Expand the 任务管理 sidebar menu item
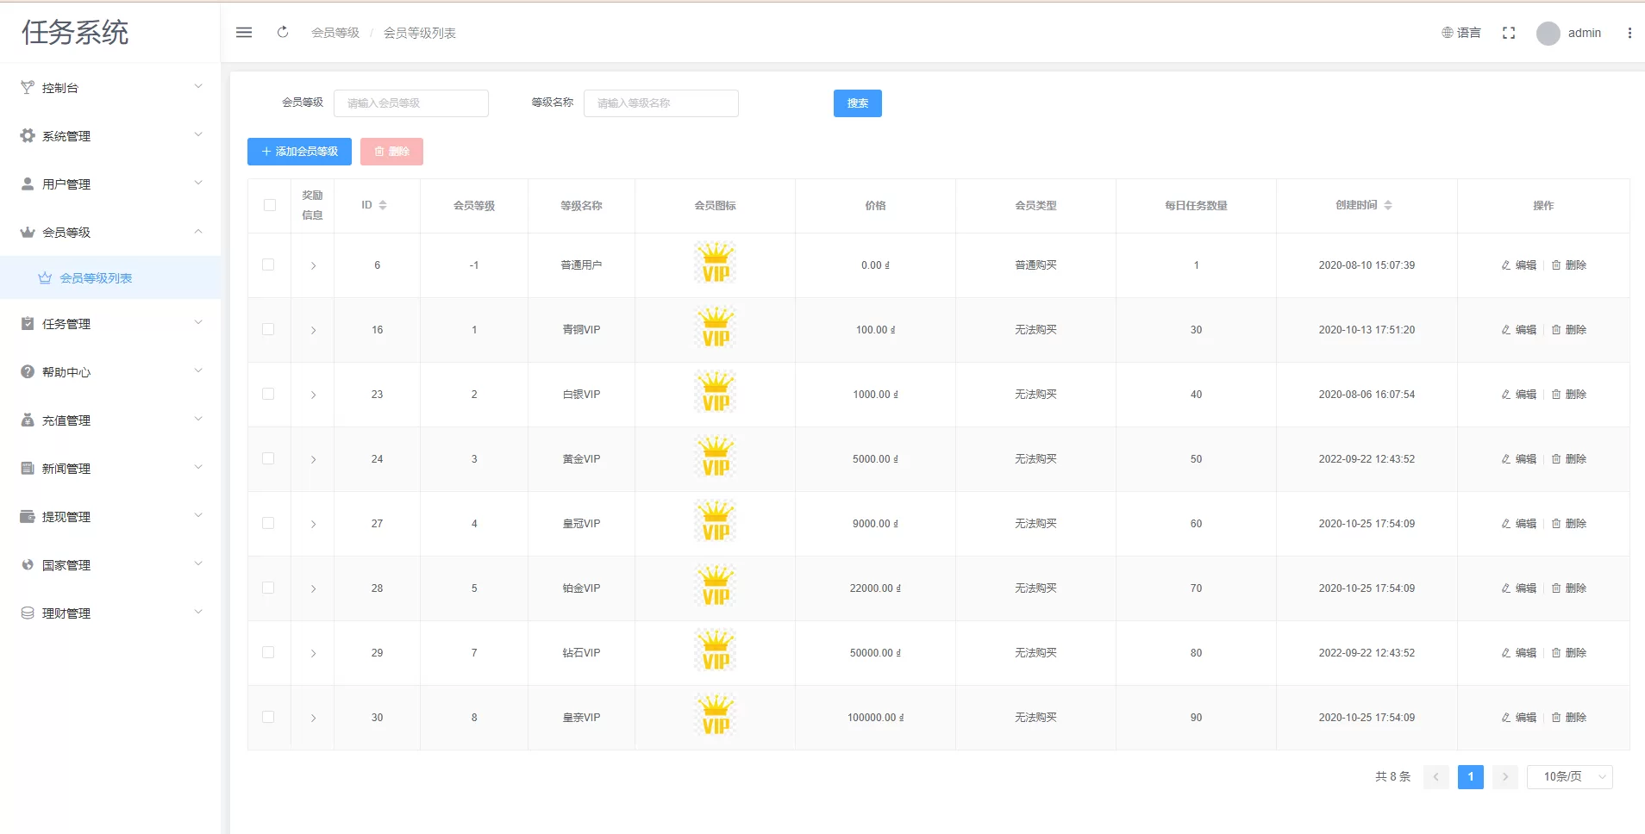 coord(110,324)
